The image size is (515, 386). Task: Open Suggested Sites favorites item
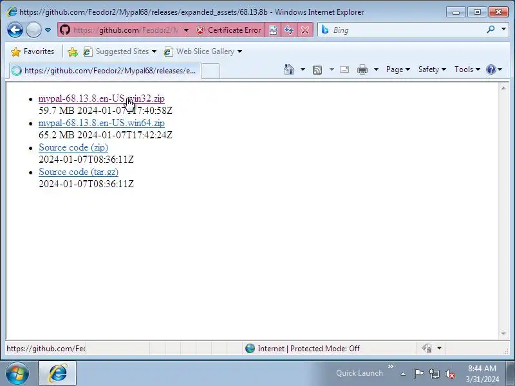120,51
